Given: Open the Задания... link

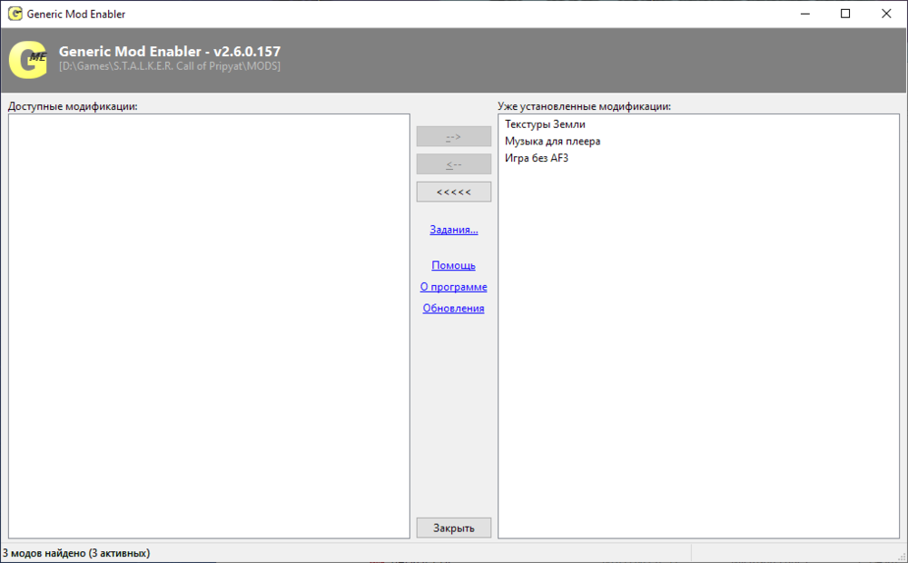Looking at the screenshot, I should tap(453, 230).
